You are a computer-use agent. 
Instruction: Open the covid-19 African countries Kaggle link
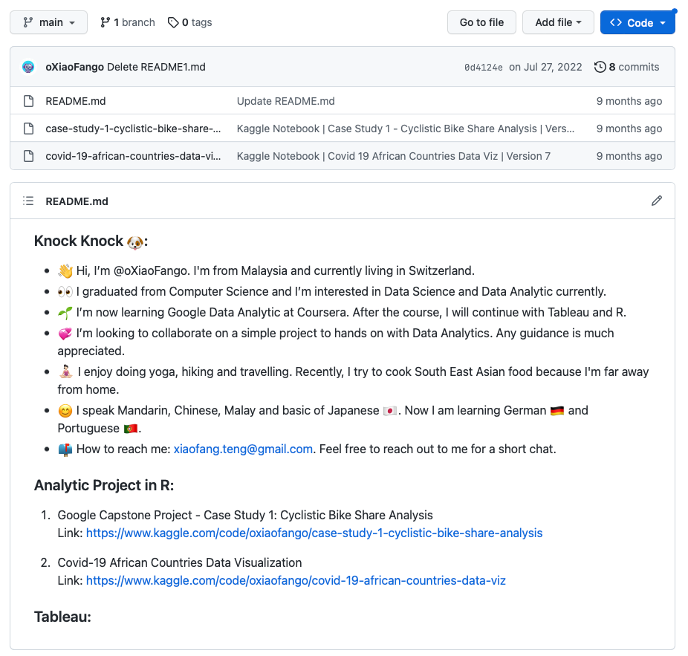pyautogui.click(x=296, y=580)
